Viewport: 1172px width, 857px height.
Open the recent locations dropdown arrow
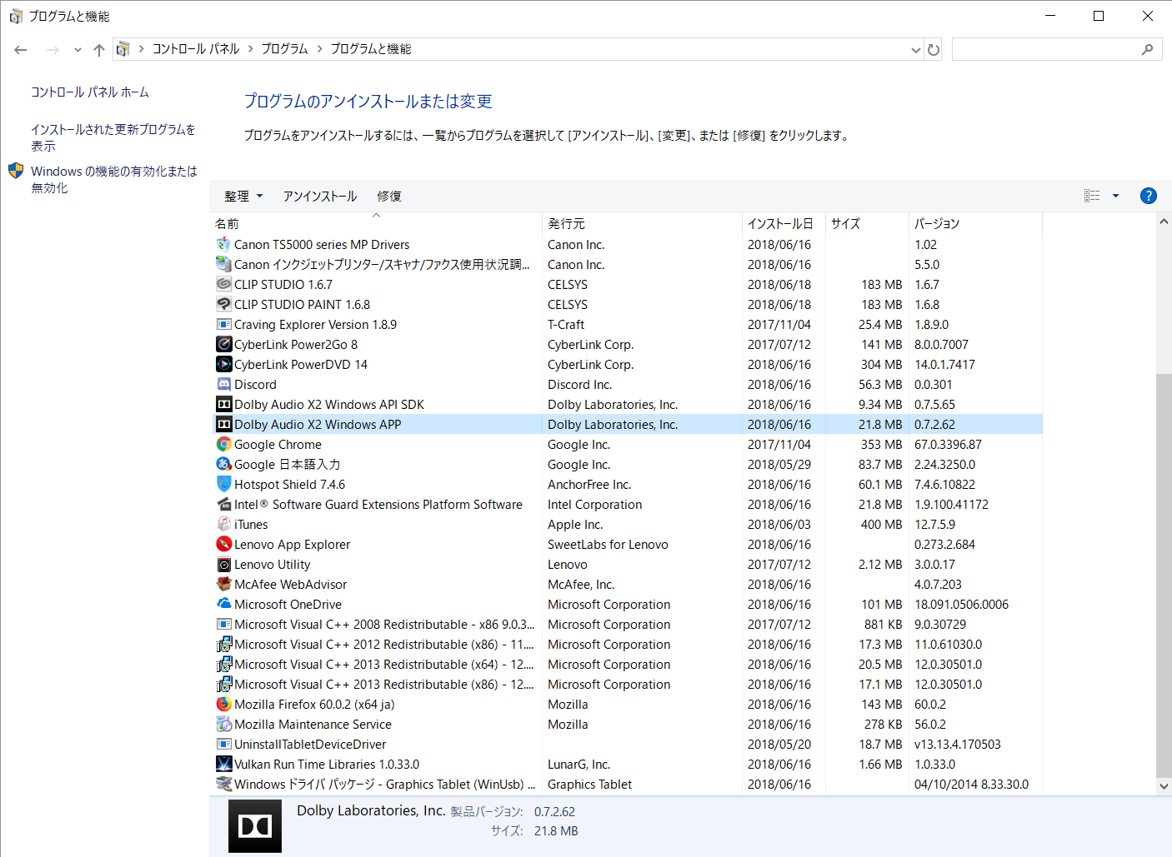(x=78, y=50)
